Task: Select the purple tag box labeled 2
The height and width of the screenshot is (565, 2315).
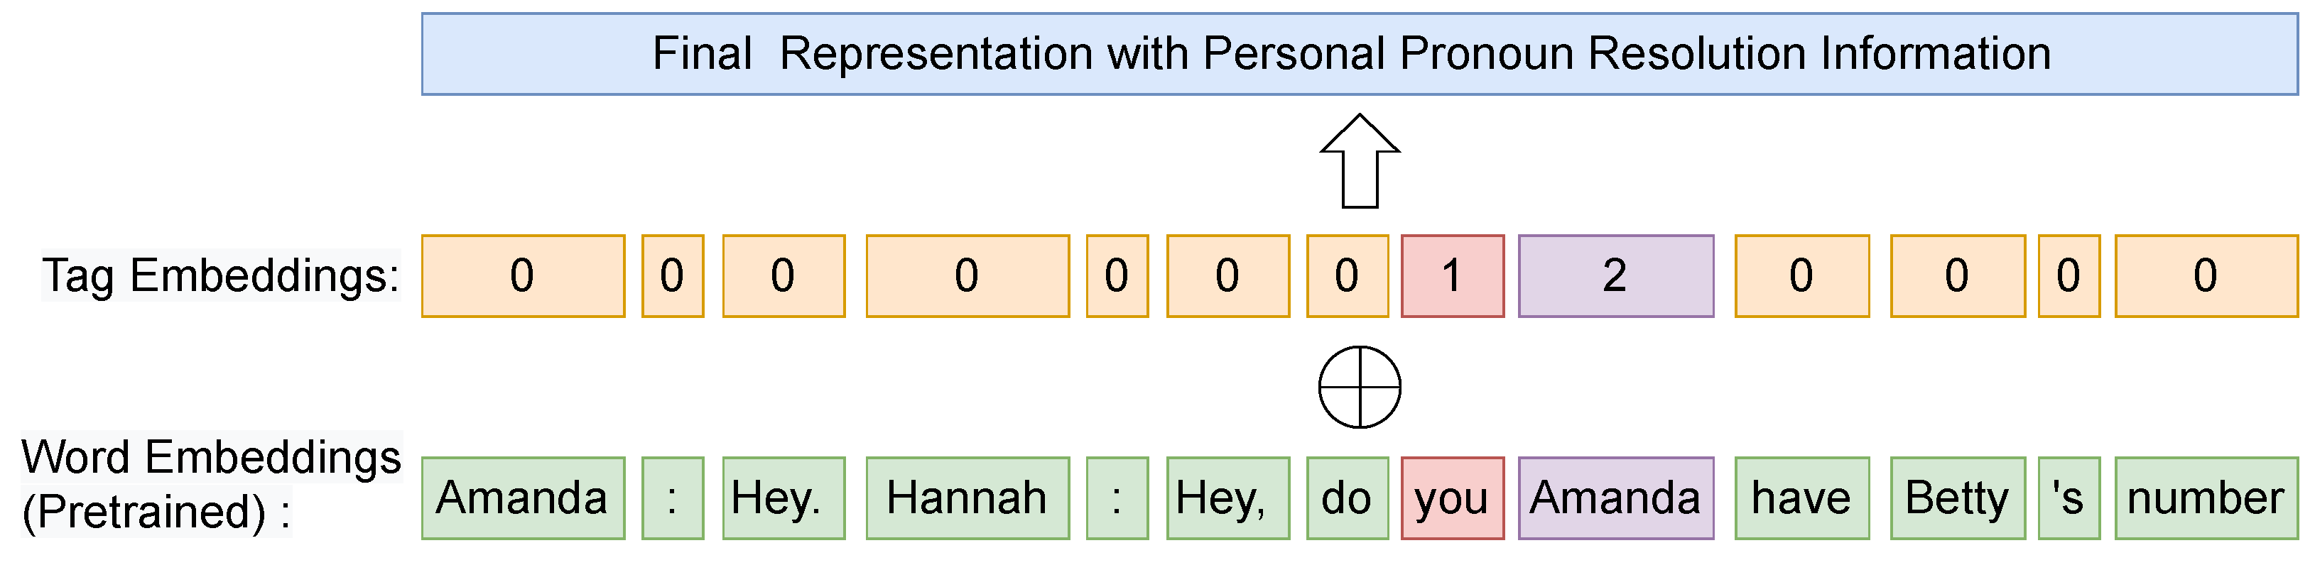Action: tap(1616, 276)
